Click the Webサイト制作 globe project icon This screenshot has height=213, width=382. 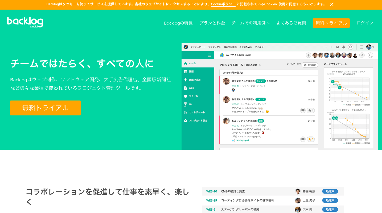222,55
